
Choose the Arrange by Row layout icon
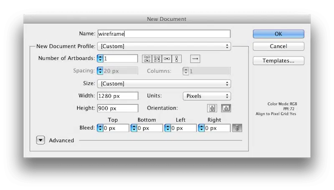pos(167,59)
